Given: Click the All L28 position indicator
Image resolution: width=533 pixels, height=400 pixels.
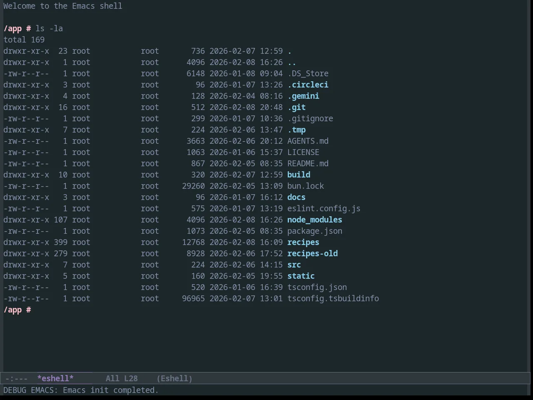Looking at the screenshot, I should coord(122,378).
